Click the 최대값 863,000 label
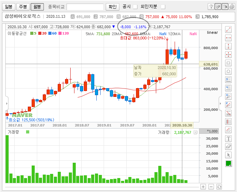Screen dimensions: 239x192 [143, 38]
